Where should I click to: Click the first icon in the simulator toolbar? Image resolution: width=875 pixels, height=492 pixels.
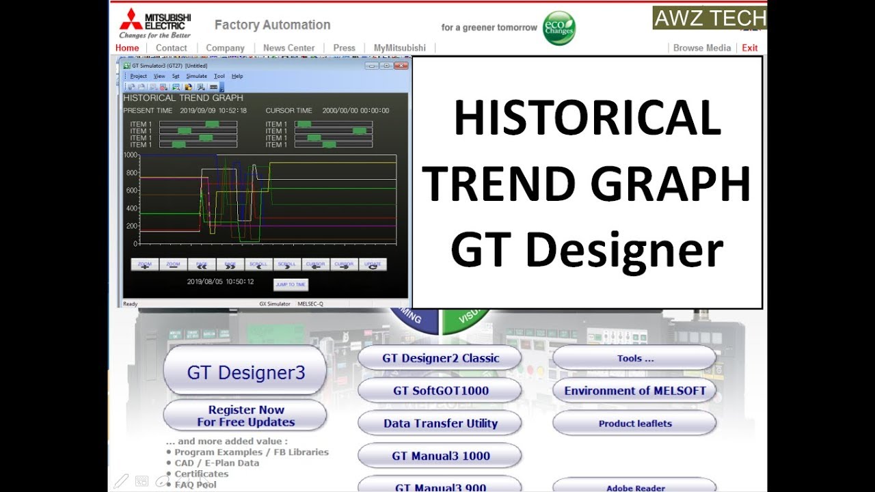pos(132,87)
